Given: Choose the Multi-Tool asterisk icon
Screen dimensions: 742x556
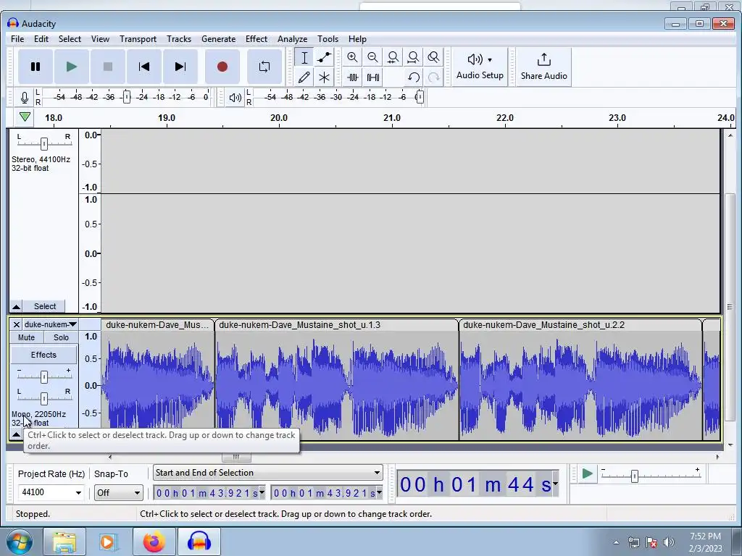Looking at the screenshot, I should coord(324,77).
